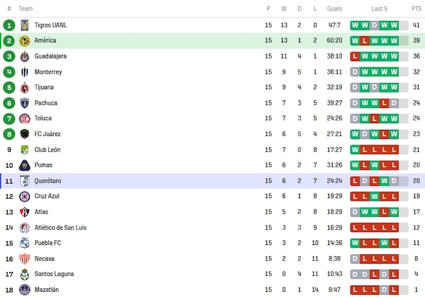Click the Pumas team logo
The width and height of the screenshot is (425, 298).
coord(25,165)
